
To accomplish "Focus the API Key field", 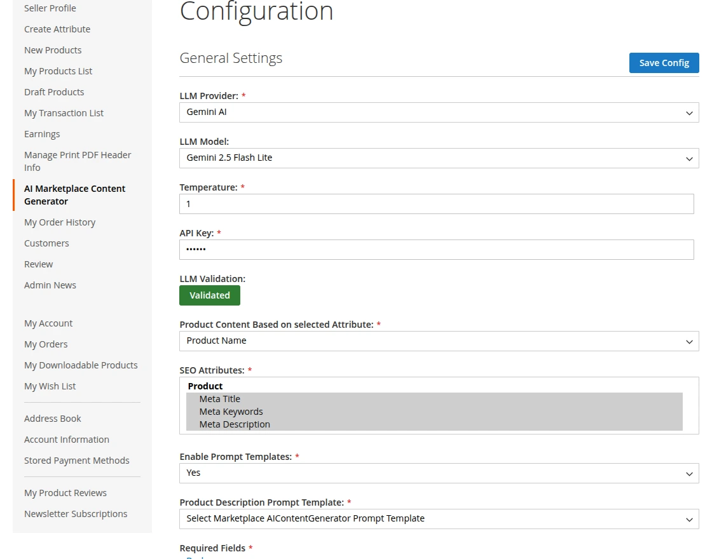I will [x=436, y=250].
